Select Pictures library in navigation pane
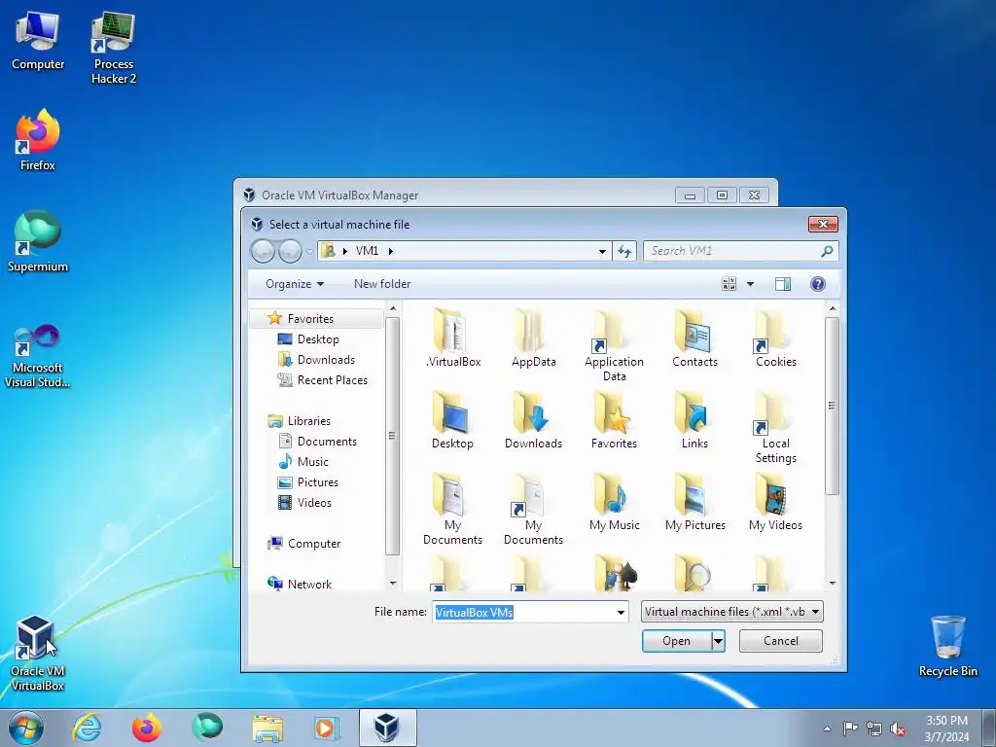Image resolution: width=996 pixels, height=747 pixels. point(308,482)
